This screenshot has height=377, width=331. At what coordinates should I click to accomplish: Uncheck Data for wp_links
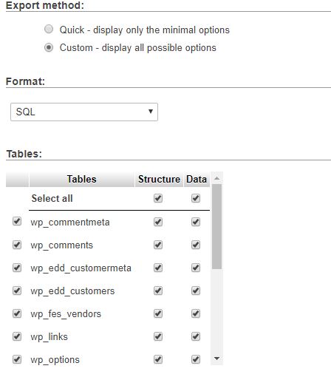tap(196, 336)
